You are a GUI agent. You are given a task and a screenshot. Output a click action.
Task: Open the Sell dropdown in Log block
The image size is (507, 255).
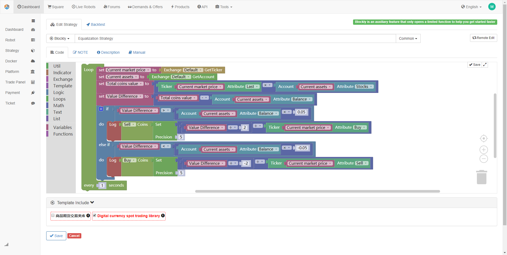click(129, 124)
